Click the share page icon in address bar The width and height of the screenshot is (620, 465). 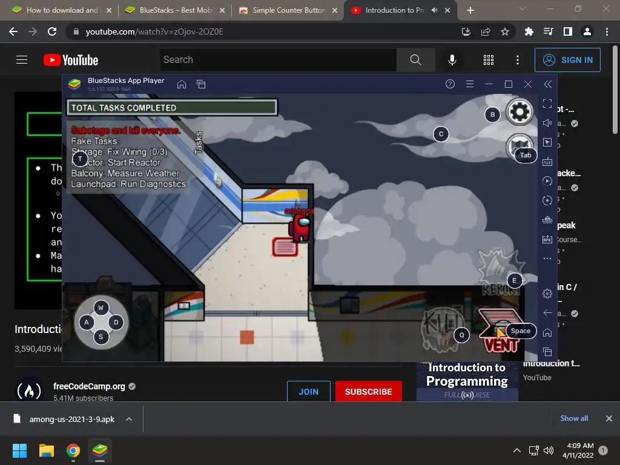tap(486, 31)
